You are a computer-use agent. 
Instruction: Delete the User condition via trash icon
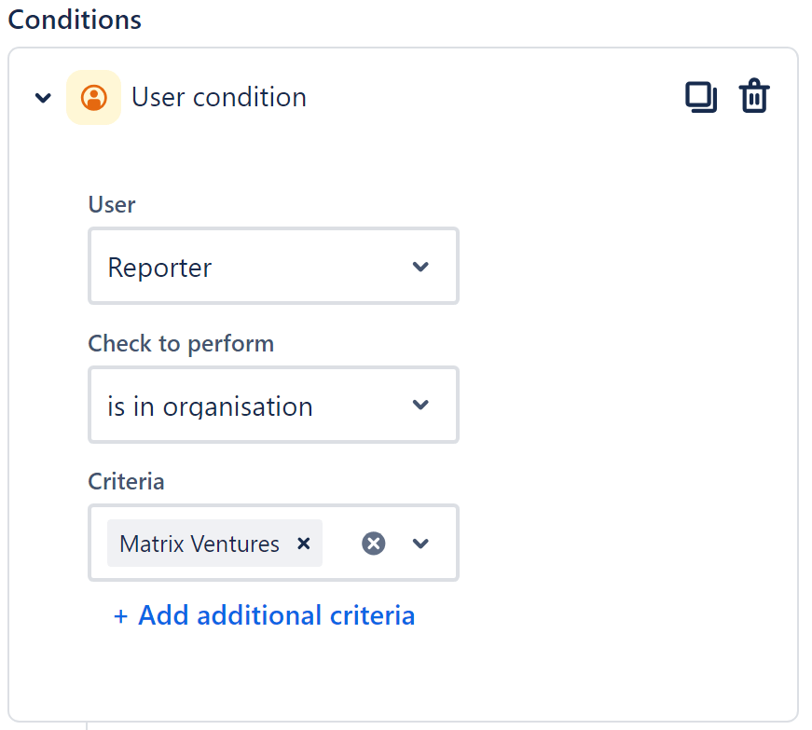755,96
